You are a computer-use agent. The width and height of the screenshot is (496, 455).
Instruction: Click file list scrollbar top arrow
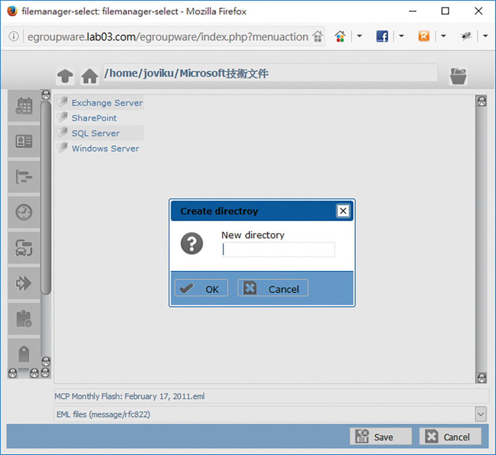coord(482,101)
